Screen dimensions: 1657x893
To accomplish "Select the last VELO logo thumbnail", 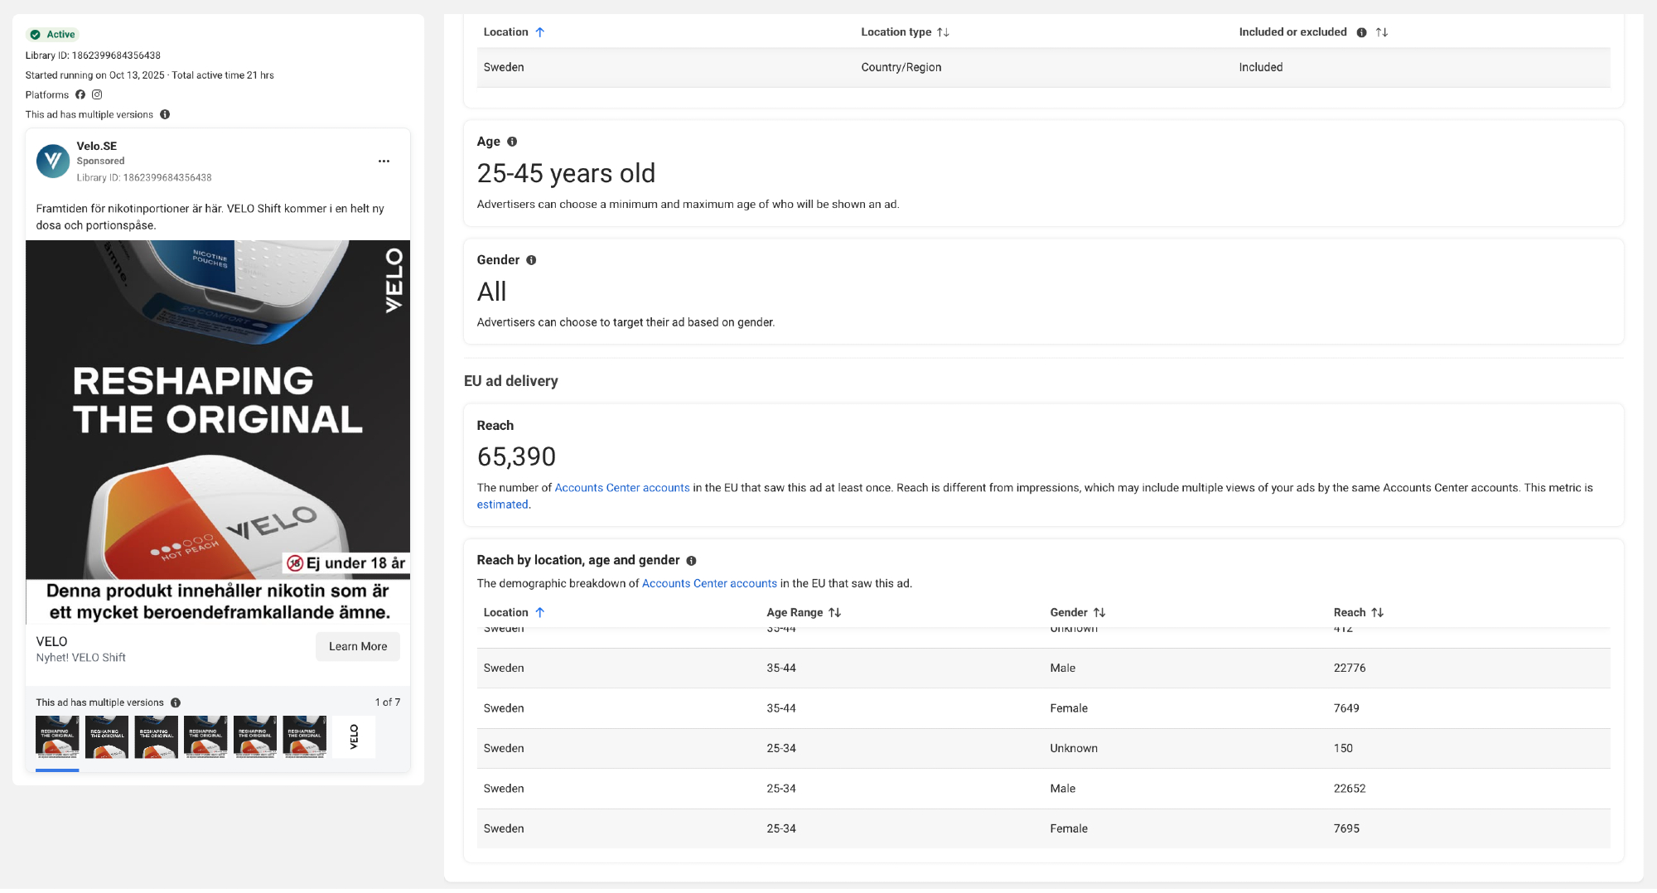I will (x=354, y=737).
